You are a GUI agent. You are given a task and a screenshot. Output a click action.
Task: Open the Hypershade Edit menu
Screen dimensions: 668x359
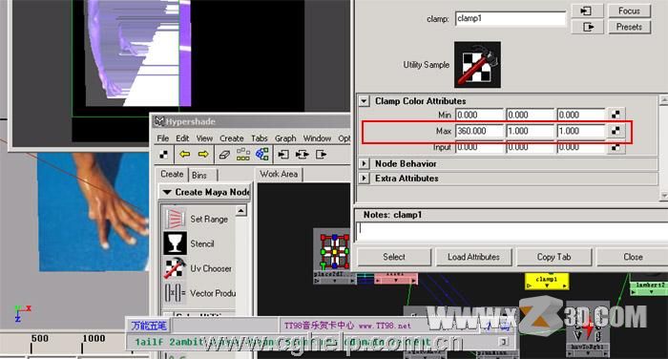182,138
